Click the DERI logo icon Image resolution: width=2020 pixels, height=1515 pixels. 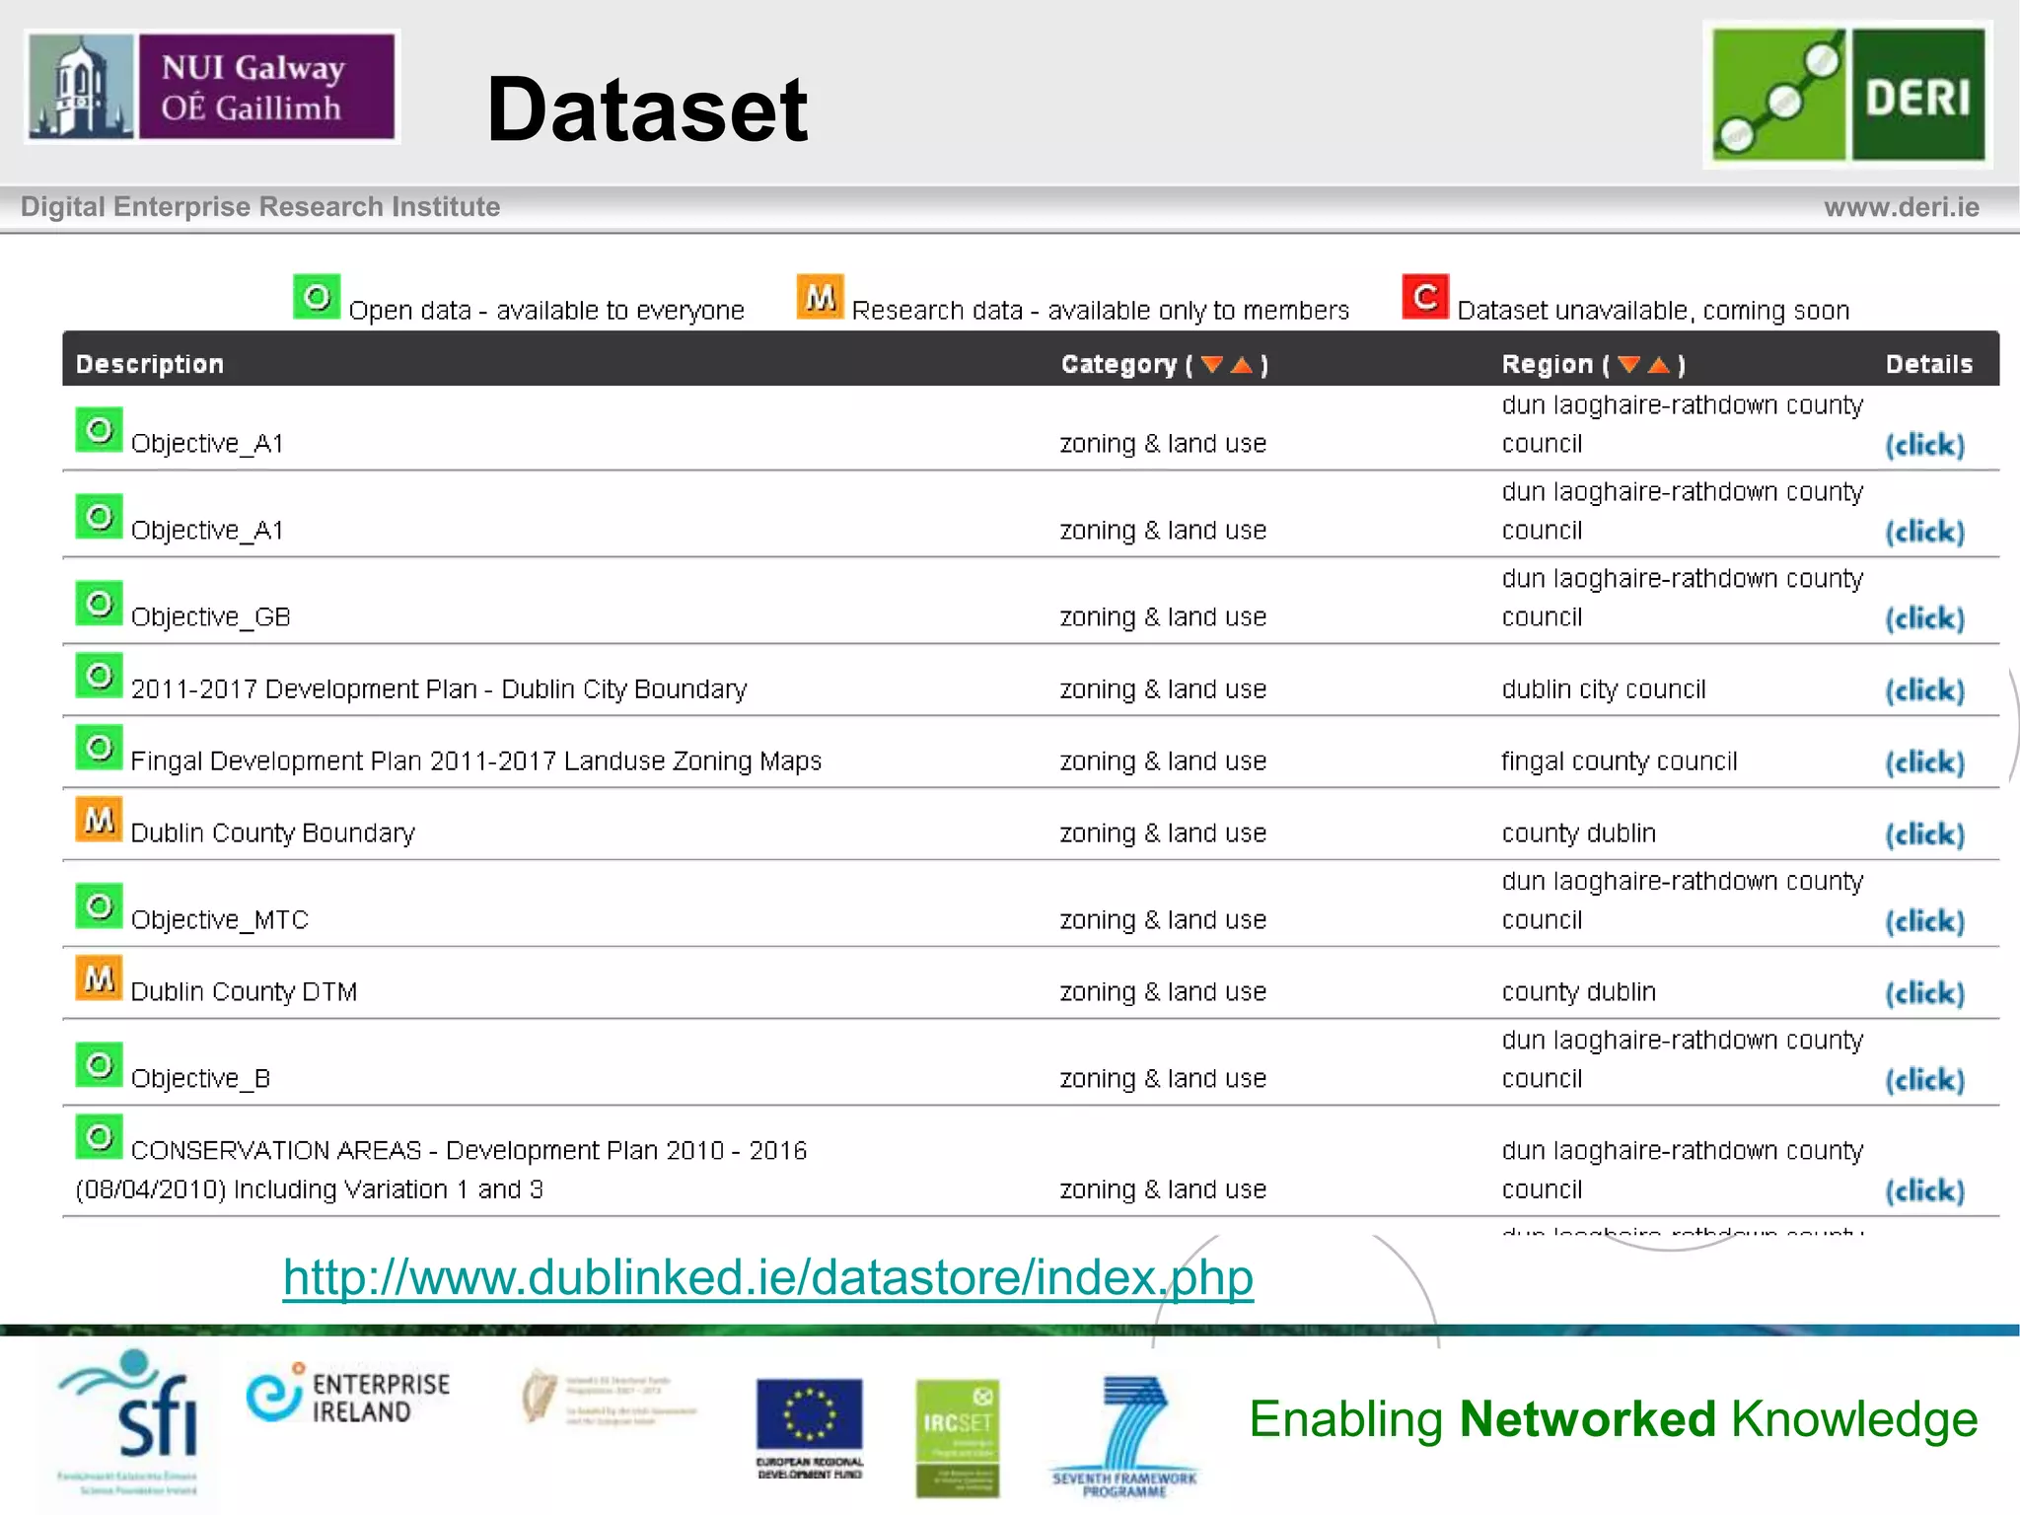[x=1847, y=95]
